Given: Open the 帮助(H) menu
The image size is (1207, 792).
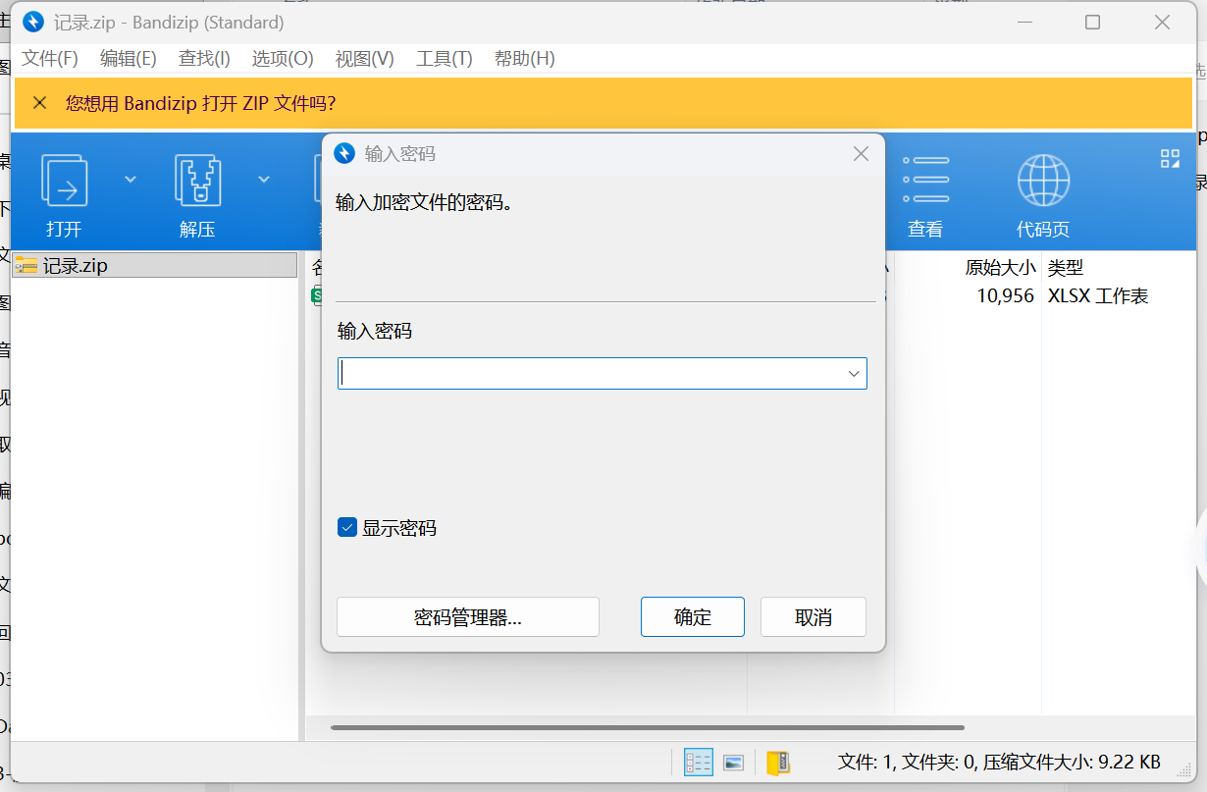Looking at the screenshot, I should pos(525,59).
